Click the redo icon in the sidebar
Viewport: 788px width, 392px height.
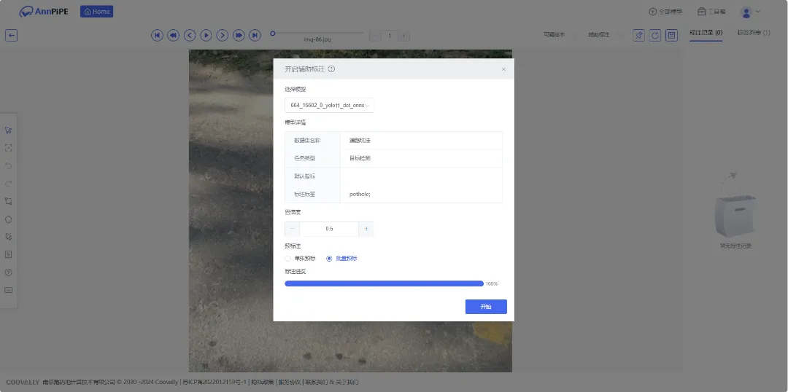pos(8,183)
